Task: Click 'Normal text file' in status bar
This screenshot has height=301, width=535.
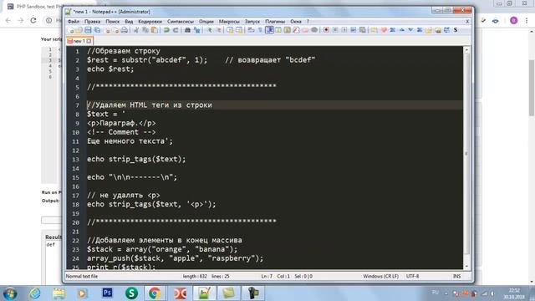Action: click(82, 277)
